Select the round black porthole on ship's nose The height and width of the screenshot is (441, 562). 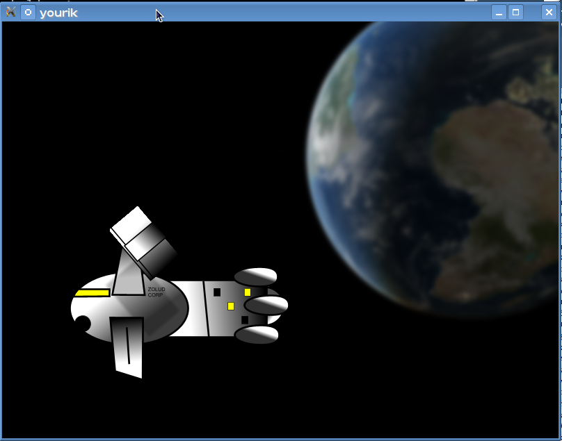point(82,324)
